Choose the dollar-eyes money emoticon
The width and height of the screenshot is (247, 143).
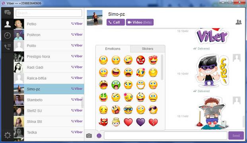[x=103, y=97]
